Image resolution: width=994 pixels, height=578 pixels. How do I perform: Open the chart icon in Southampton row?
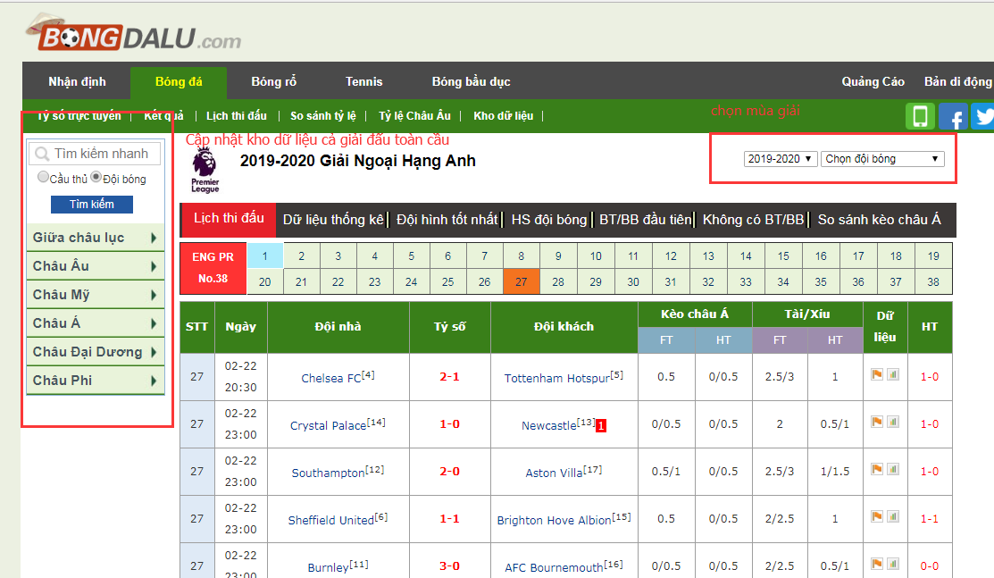pos(892,469)
